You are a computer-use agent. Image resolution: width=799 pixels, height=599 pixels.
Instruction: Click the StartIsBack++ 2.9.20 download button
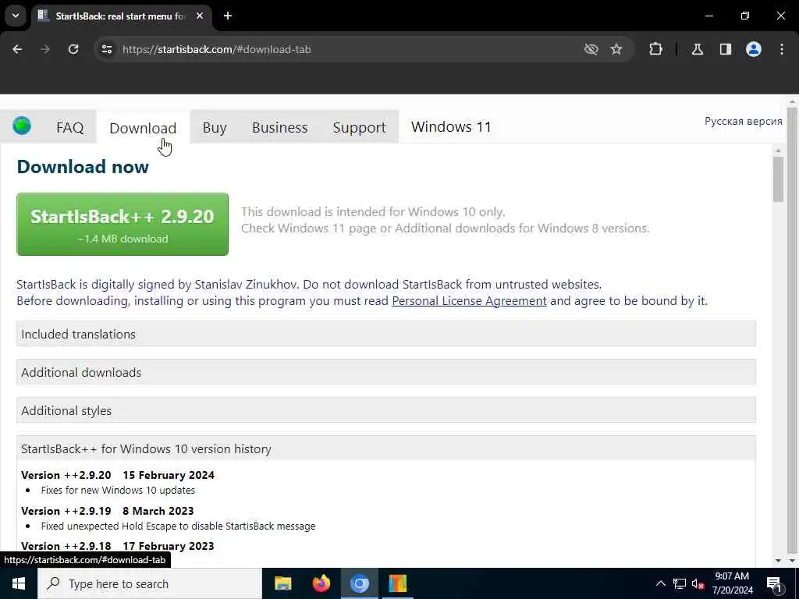pos(123,224)
